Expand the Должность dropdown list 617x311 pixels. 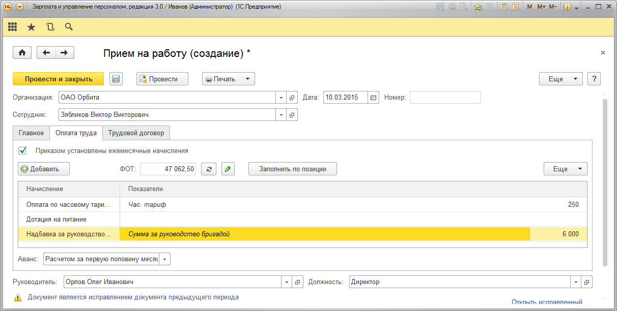click(576, 282)
